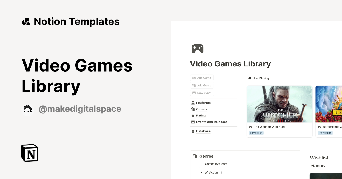Open the Platforms page
The width and height of the screenshot is (342, 179).
(x=203, y=103)
